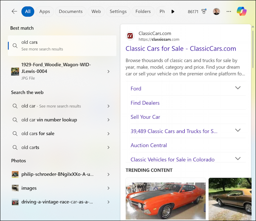The image size is (256, 221).
Task: Open the user profile picture
Action: point(217,11)
